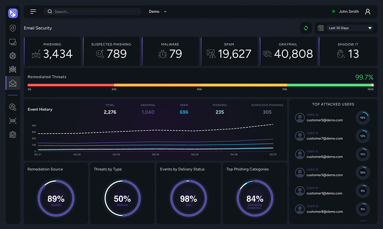Click the Threats by Type 50% donut
The image size is (383, 229).
(122, 198)
